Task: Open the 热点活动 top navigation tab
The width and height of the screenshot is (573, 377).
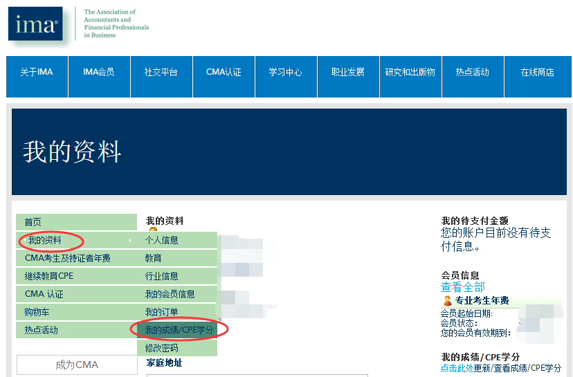Action: coord(473,77)
